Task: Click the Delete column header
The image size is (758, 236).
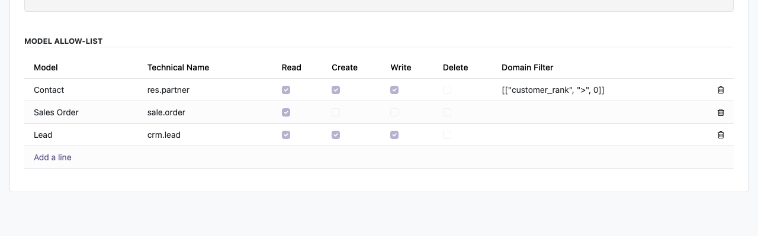Action: pyautogui.click(x=455, y=67)
